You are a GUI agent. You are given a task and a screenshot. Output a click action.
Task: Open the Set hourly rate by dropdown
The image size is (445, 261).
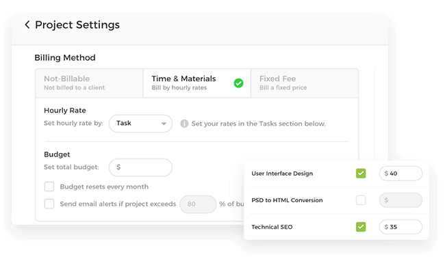[140, 124]
